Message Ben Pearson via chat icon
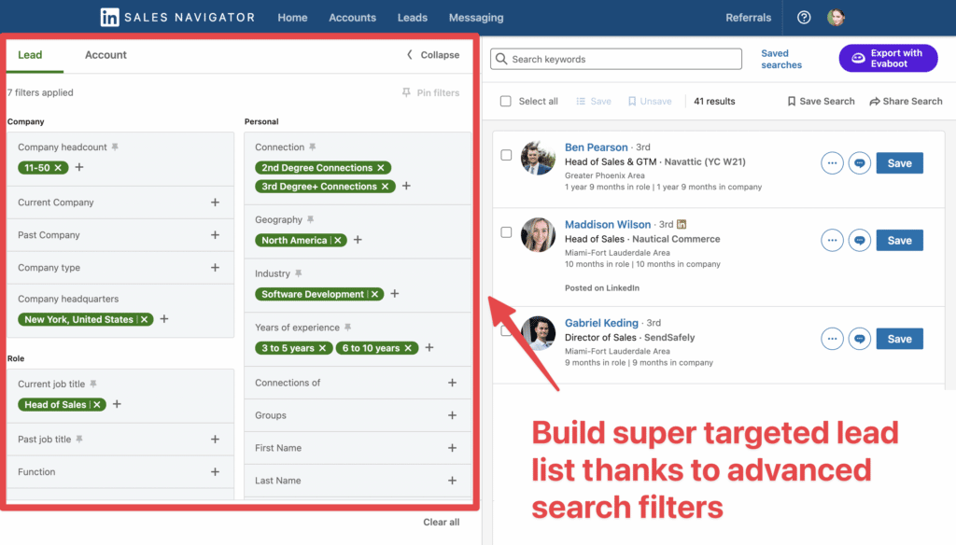The width and height of the screenshot is (956, 545). pos(860,163)
